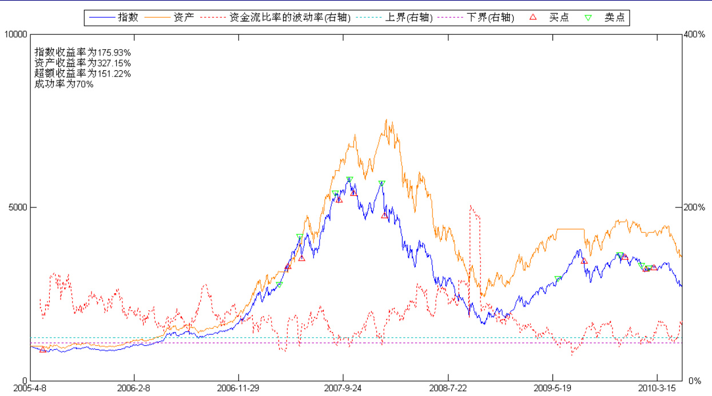Select the 指数 legend label

tap(128, 18)
